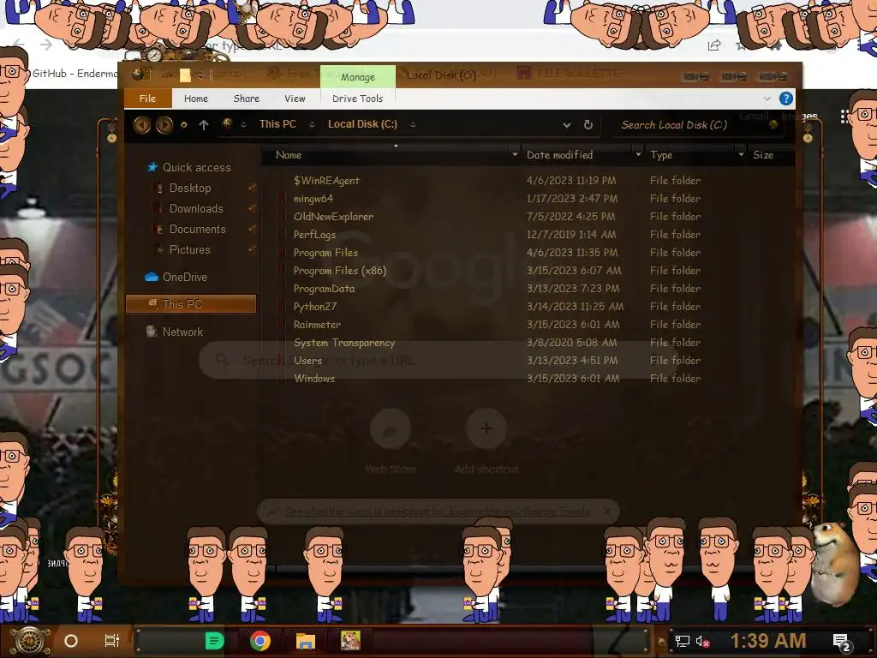The image size is (877, 658).
Task: Open the Name column filter dropdown
Action: (515, 154)
